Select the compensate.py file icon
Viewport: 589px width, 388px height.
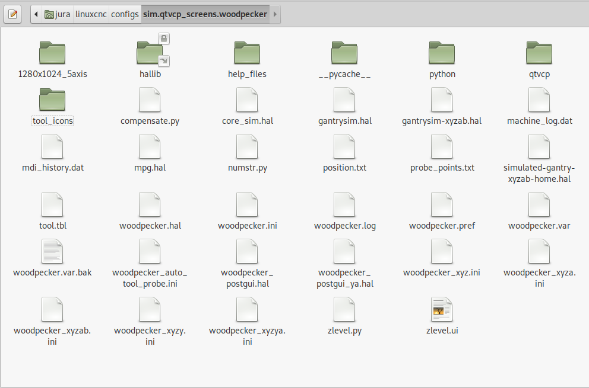[150, 100]
